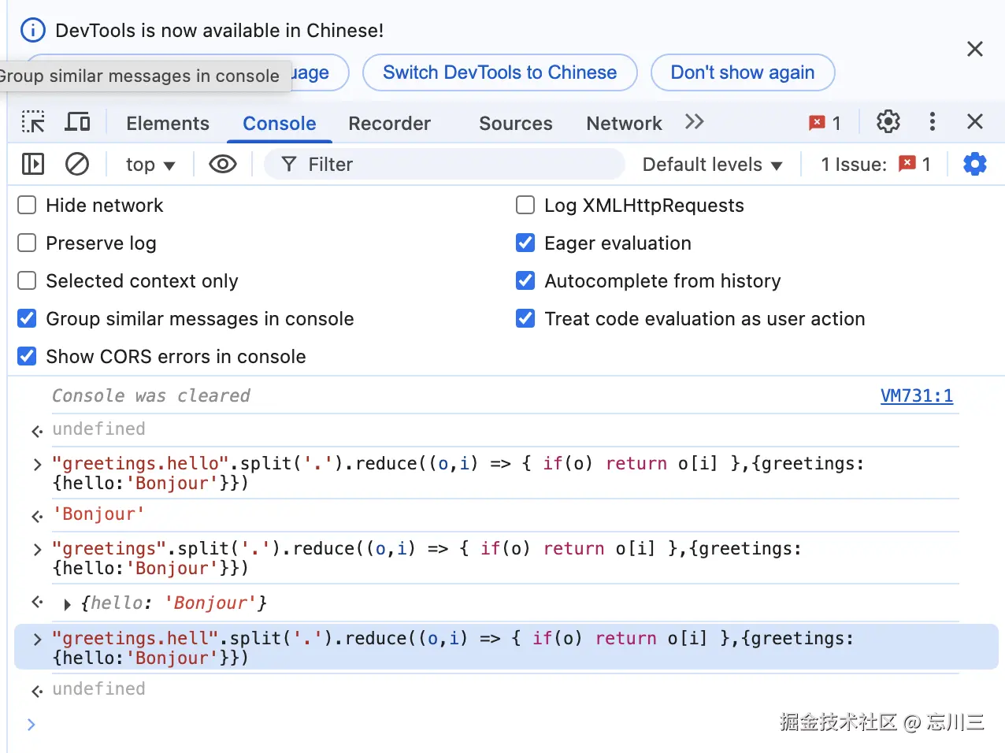The image size is (1005, 753).
Task: Create a live expression via eye icon
Action: pos(223,164)
